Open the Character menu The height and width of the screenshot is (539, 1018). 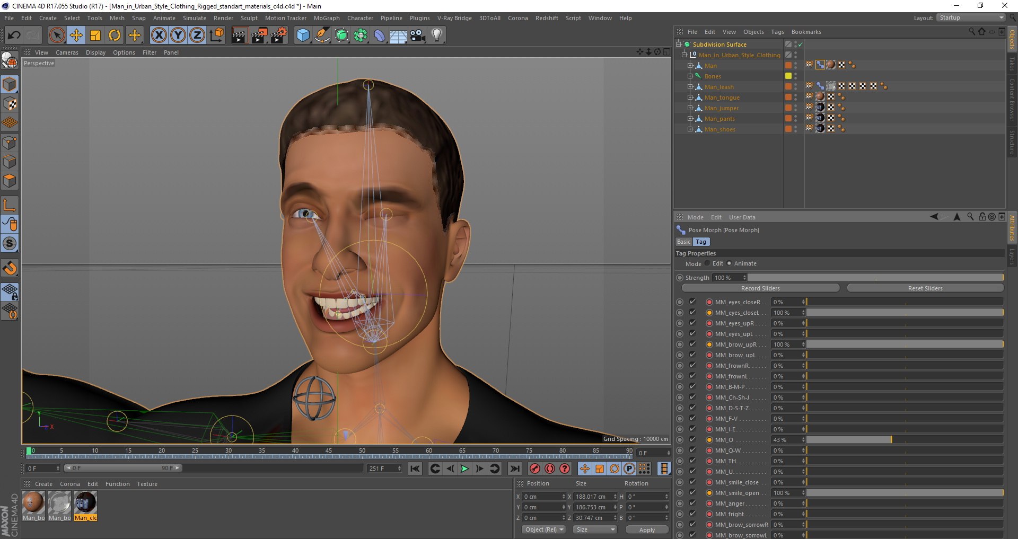click(360, 18)
